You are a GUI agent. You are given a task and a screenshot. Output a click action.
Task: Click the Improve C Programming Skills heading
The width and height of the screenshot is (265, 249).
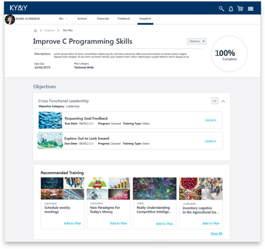[x=83, y=41]
